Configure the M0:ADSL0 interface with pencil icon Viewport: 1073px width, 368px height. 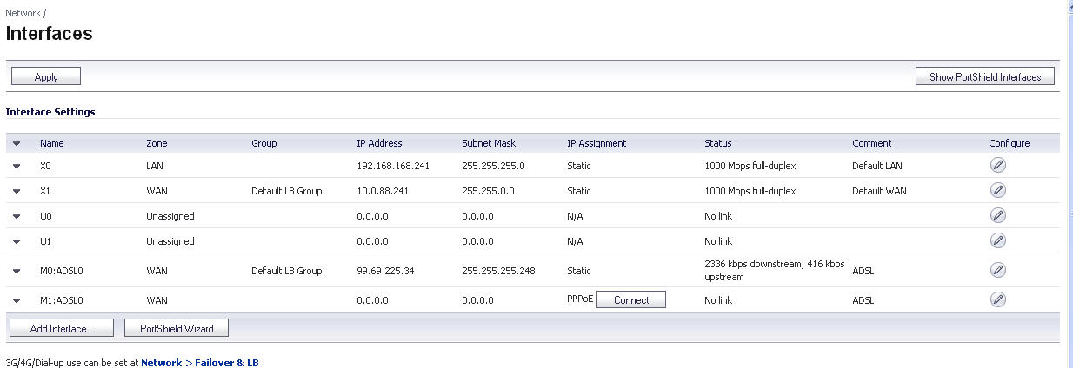tap(998, 270)
